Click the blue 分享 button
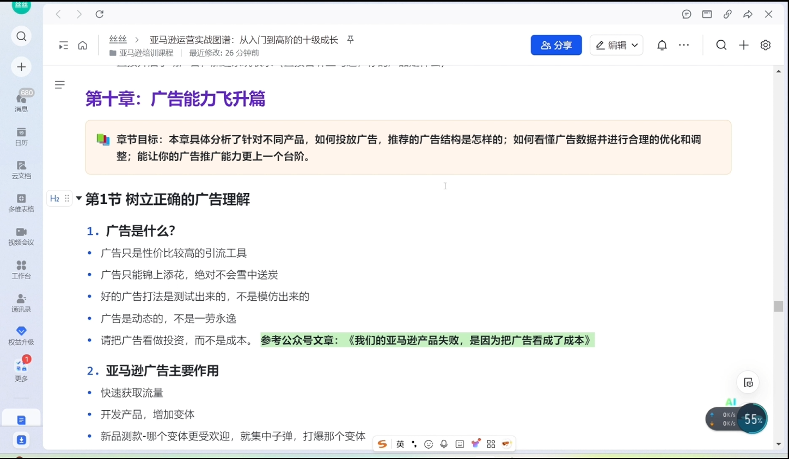This screenshot has width=789, height=459. click(556, 45)
